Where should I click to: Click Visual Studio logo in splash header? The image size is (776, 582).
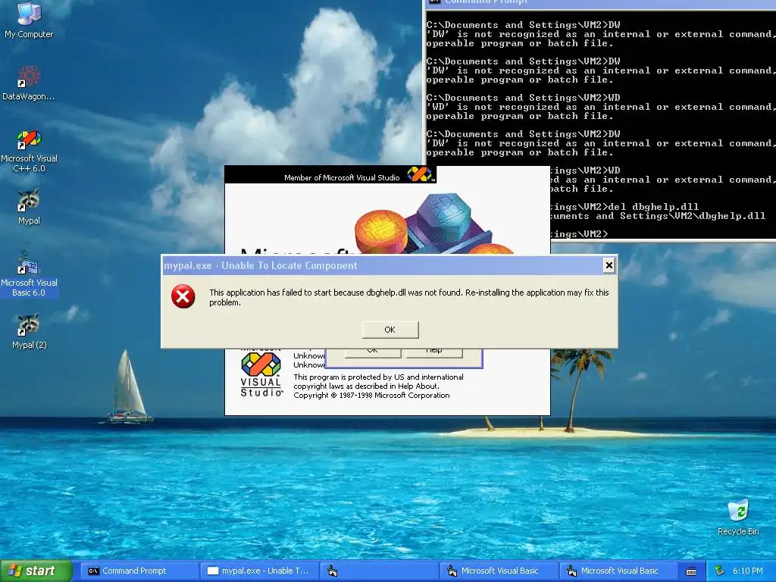point(419,174)
